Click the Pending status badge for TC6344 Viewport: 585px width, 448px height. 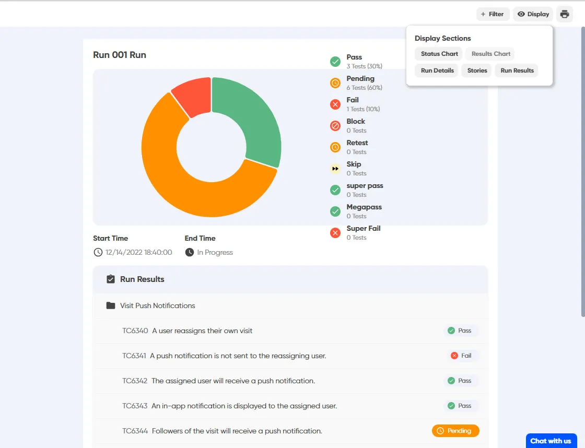click(455, 431)
